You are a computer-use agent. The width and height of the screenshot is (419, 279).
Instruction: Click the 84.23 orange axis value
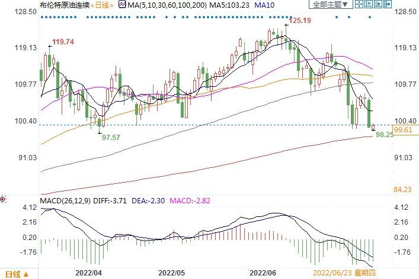point(402,190)
